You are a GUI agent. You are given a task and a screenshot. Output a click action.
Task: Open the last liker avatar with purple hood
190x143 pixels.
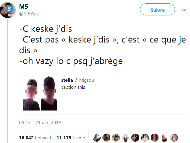click(x=174, y=138)
